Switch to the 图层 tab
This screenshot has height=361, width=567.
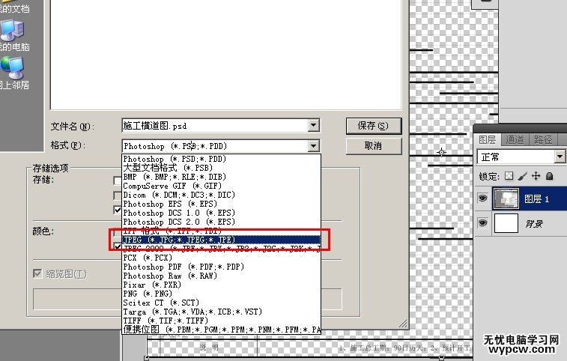coord(487,139)
